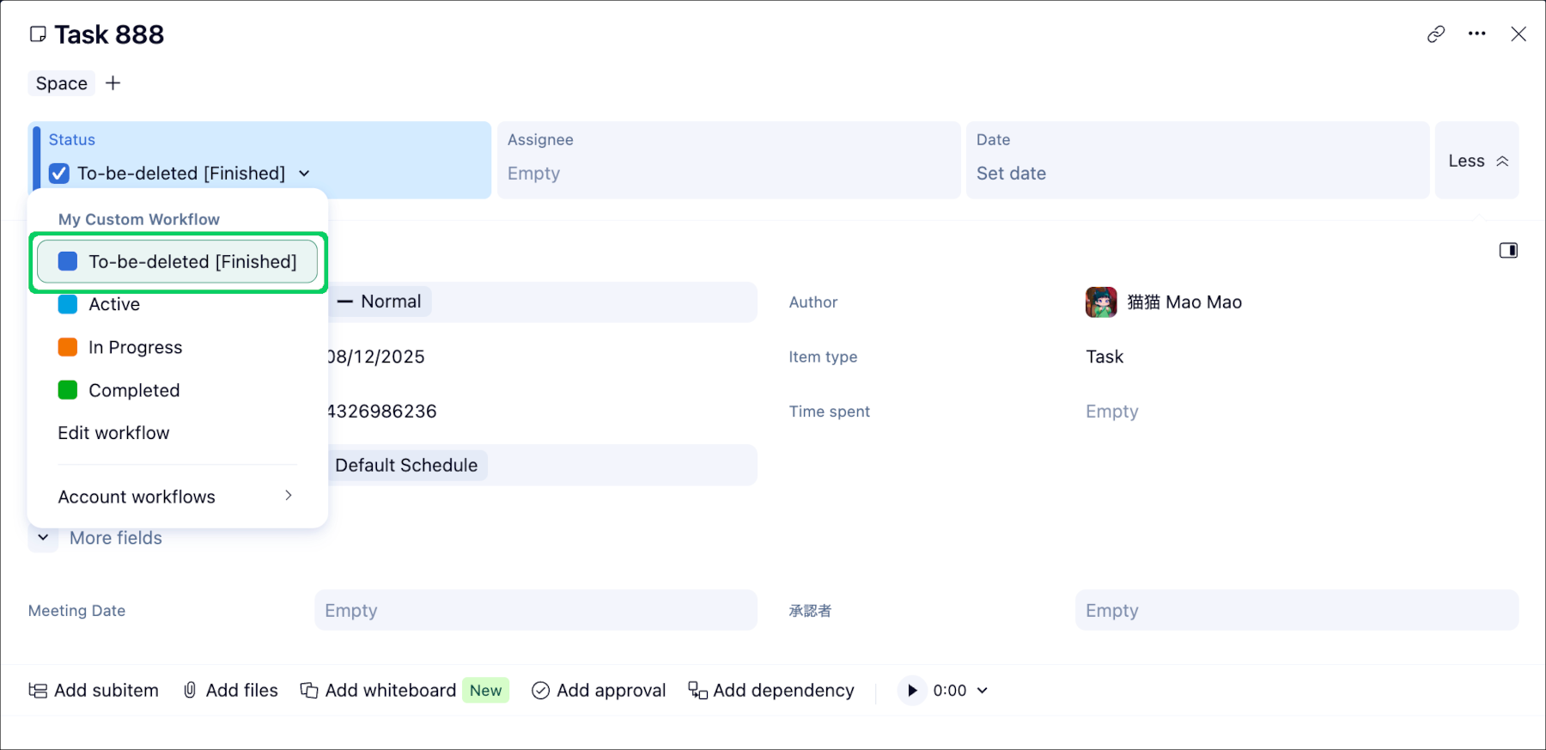The image size is (1546, 750).
Task: Click the orange In Progress color swatch
Action: (x=68, y=347)
